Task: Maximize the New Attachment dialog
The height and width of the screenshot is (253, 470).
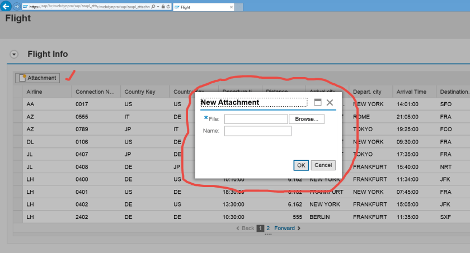Action: tap(318, 103)
